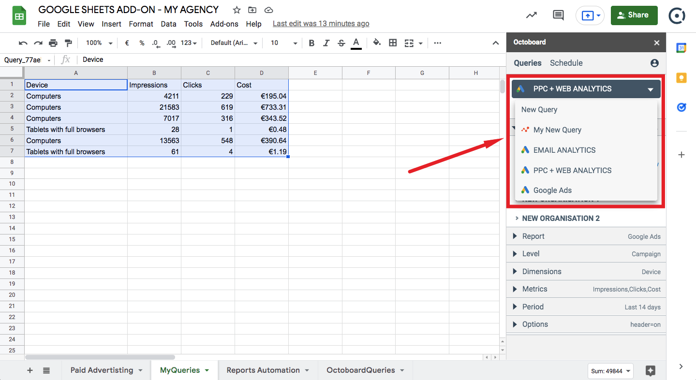Toggle italic formatting
Screen dimensions: 696x380
tap(326, 43)
